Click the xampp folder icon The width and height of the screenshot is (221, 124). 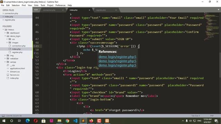8,62
